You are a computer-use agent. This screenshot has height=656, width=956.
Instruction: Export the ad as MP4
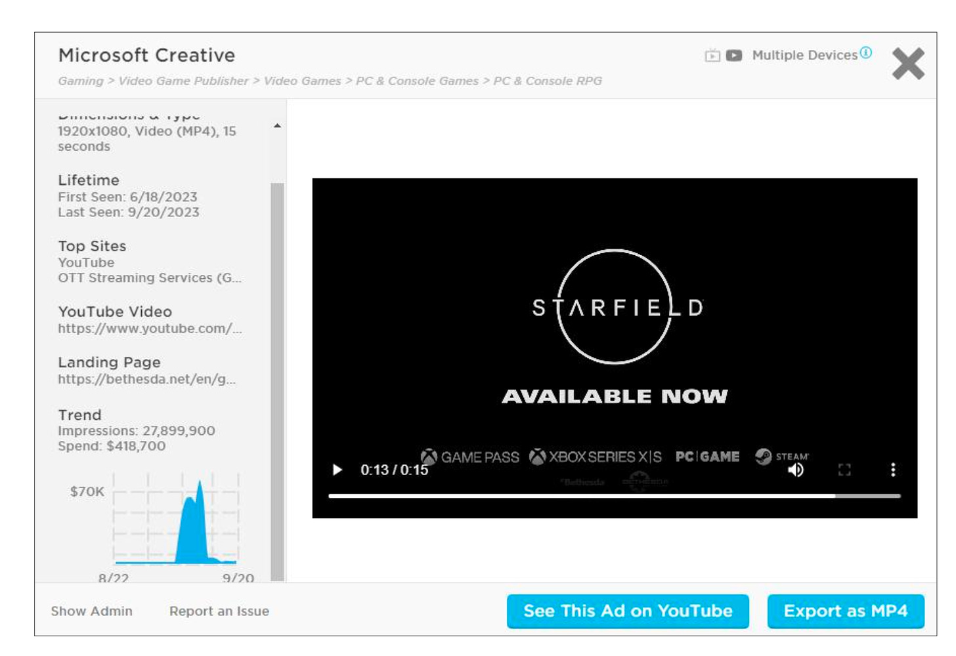pyautogui.click(x=846, y=611)
